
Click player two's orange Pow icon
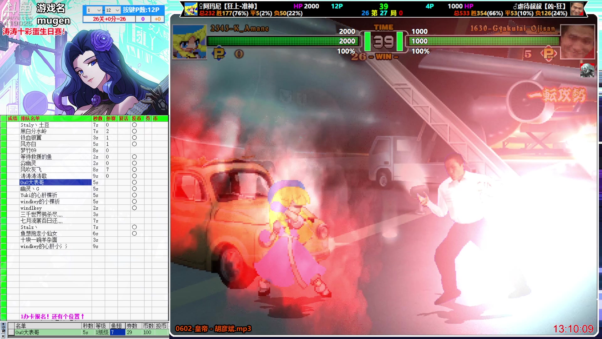click(549, 54)
